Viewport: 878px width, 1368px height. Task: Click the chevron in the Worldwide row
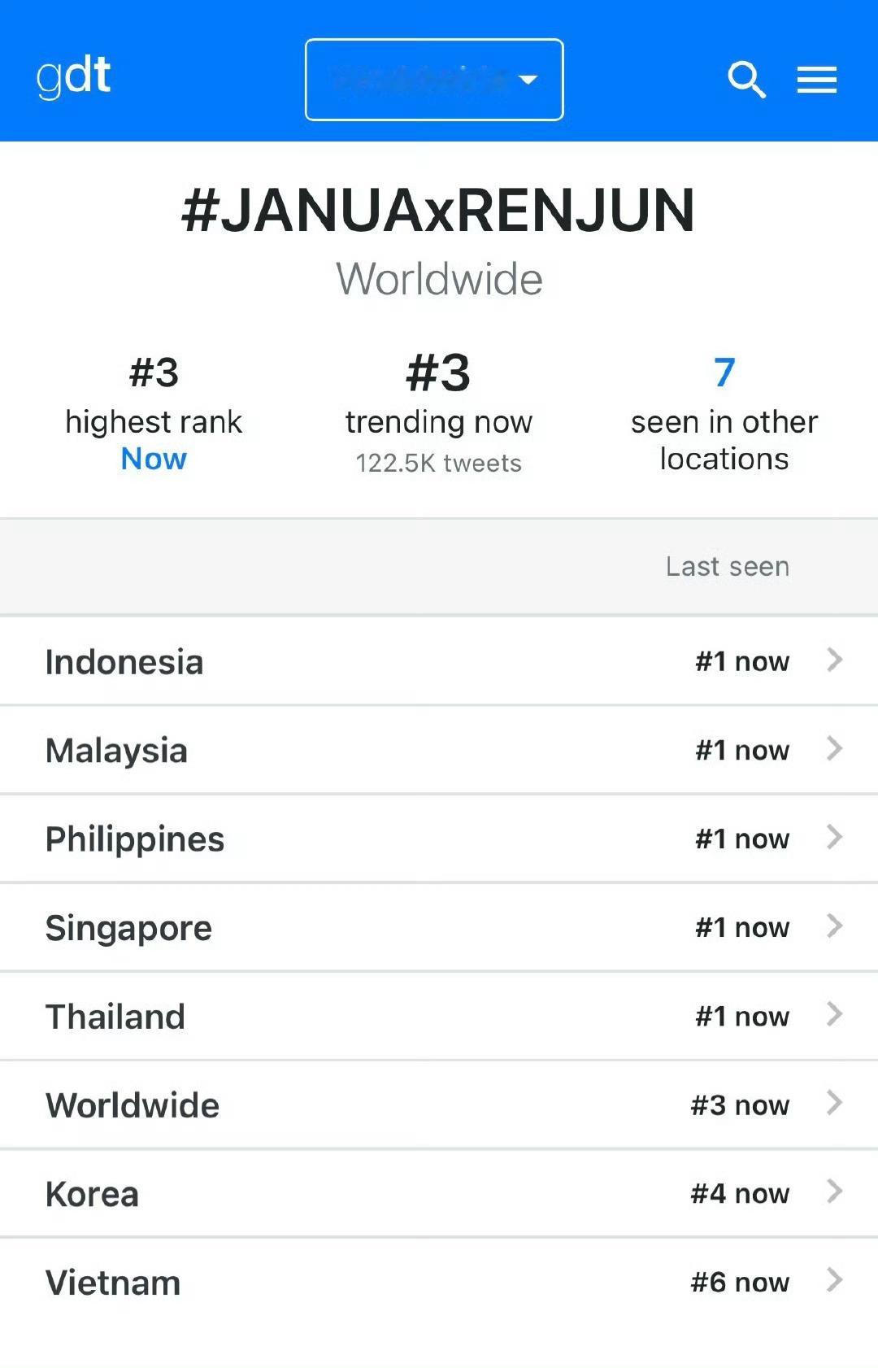click(834, 1103)
